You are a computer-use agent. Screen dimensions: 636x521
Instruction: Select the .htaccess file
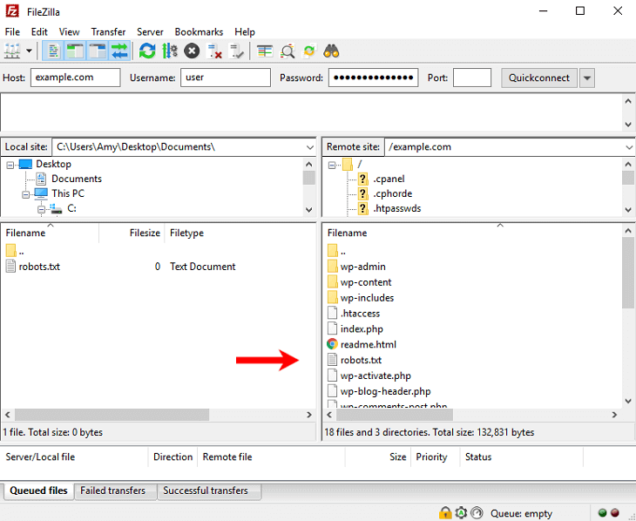[x=360, y=314]
